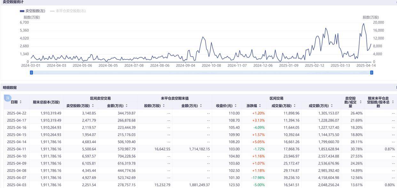Sort by 涨跌幅 column arrows

click(x=260, y=106)
